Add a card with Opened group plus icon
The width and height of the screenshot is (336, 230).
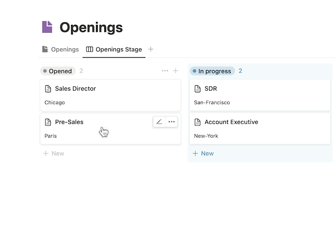click(176, 71)
